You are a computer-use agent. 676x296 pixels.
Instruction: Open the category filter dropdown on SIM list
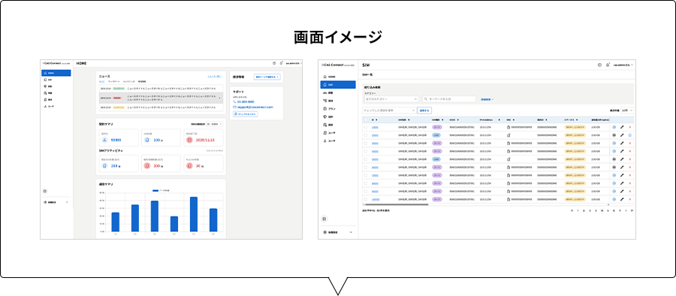(391, 99)
